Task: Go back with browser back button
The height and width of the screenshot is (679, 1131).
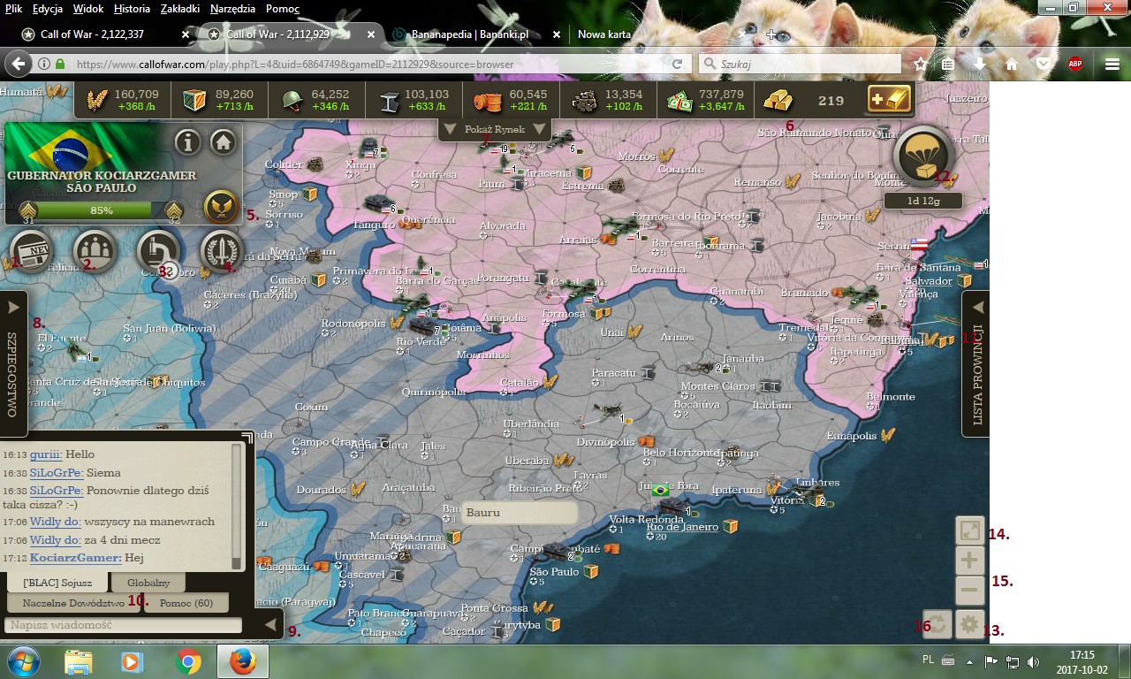Action: click(18, 64)
